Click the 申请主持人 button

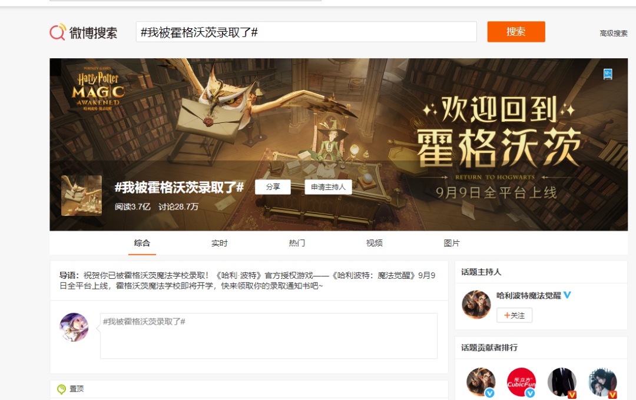(x=328, y=187)
